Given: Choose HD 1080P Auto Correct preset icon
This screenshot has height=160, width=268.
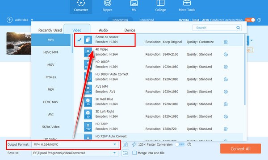Looking at the screenshot, I should tap(88, 77).
